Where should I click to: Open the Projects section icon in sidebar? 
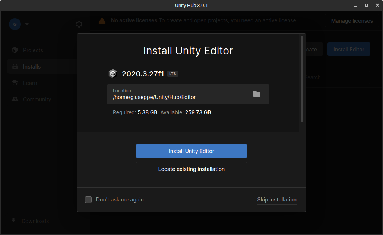15,50
